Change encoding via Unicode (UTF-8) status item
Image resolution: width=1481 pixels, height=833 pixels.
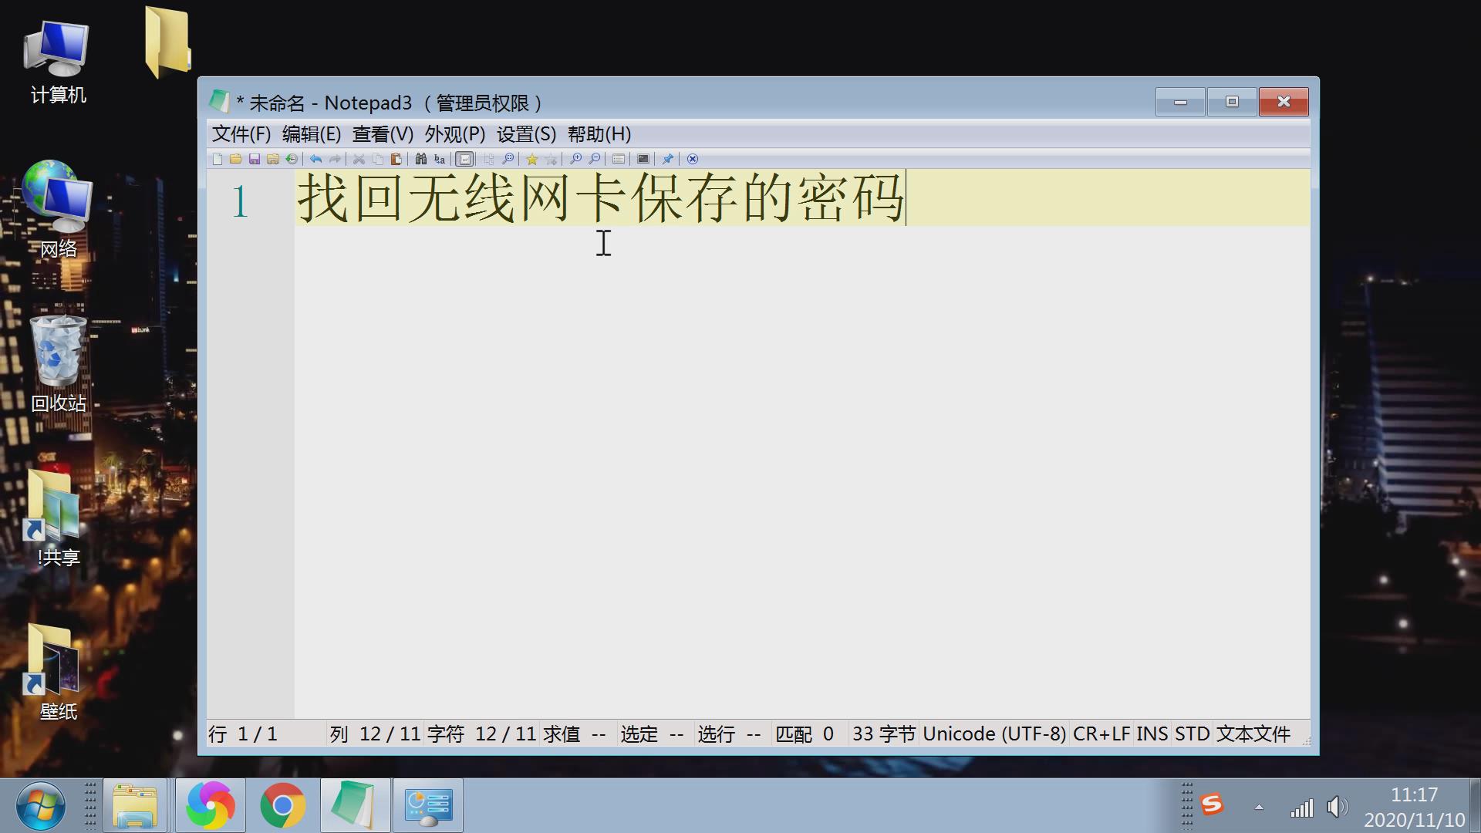tap(995, 734)
